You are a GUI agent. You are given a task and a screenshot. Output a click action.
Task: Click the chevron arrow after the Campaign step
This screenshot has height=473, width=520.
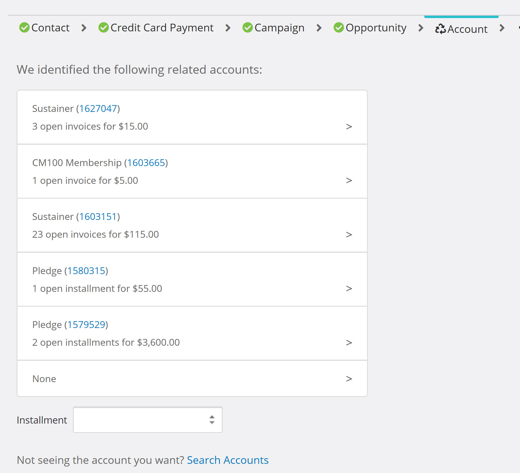click(319, 28)
